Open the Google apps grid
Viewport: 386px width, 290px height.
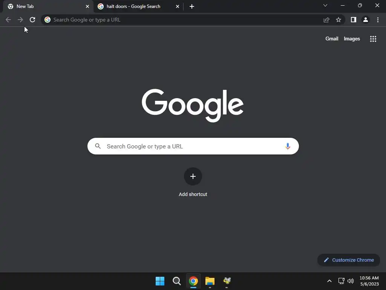click(x=373, y=39)
